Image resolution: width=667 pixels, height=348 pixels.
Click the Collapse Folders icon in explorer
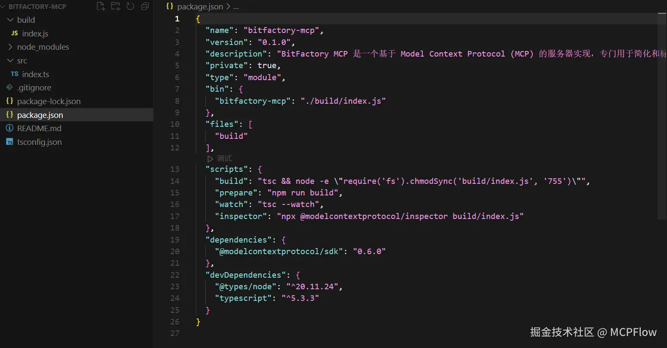point(145,6)
